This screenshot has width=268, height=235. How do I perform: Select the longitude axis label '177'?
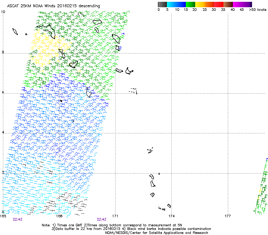pos(228,216)
